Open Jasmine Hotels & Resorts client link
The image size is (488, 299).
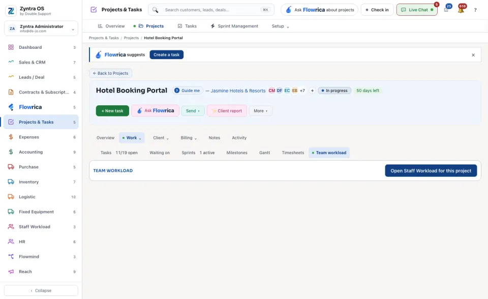pyautogui.click(x=238, y=91)
